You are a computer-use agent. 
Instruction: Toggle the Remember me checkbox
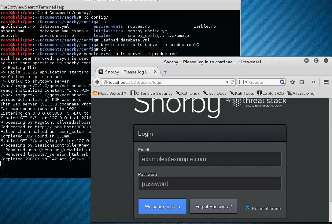tap(248, 208)
